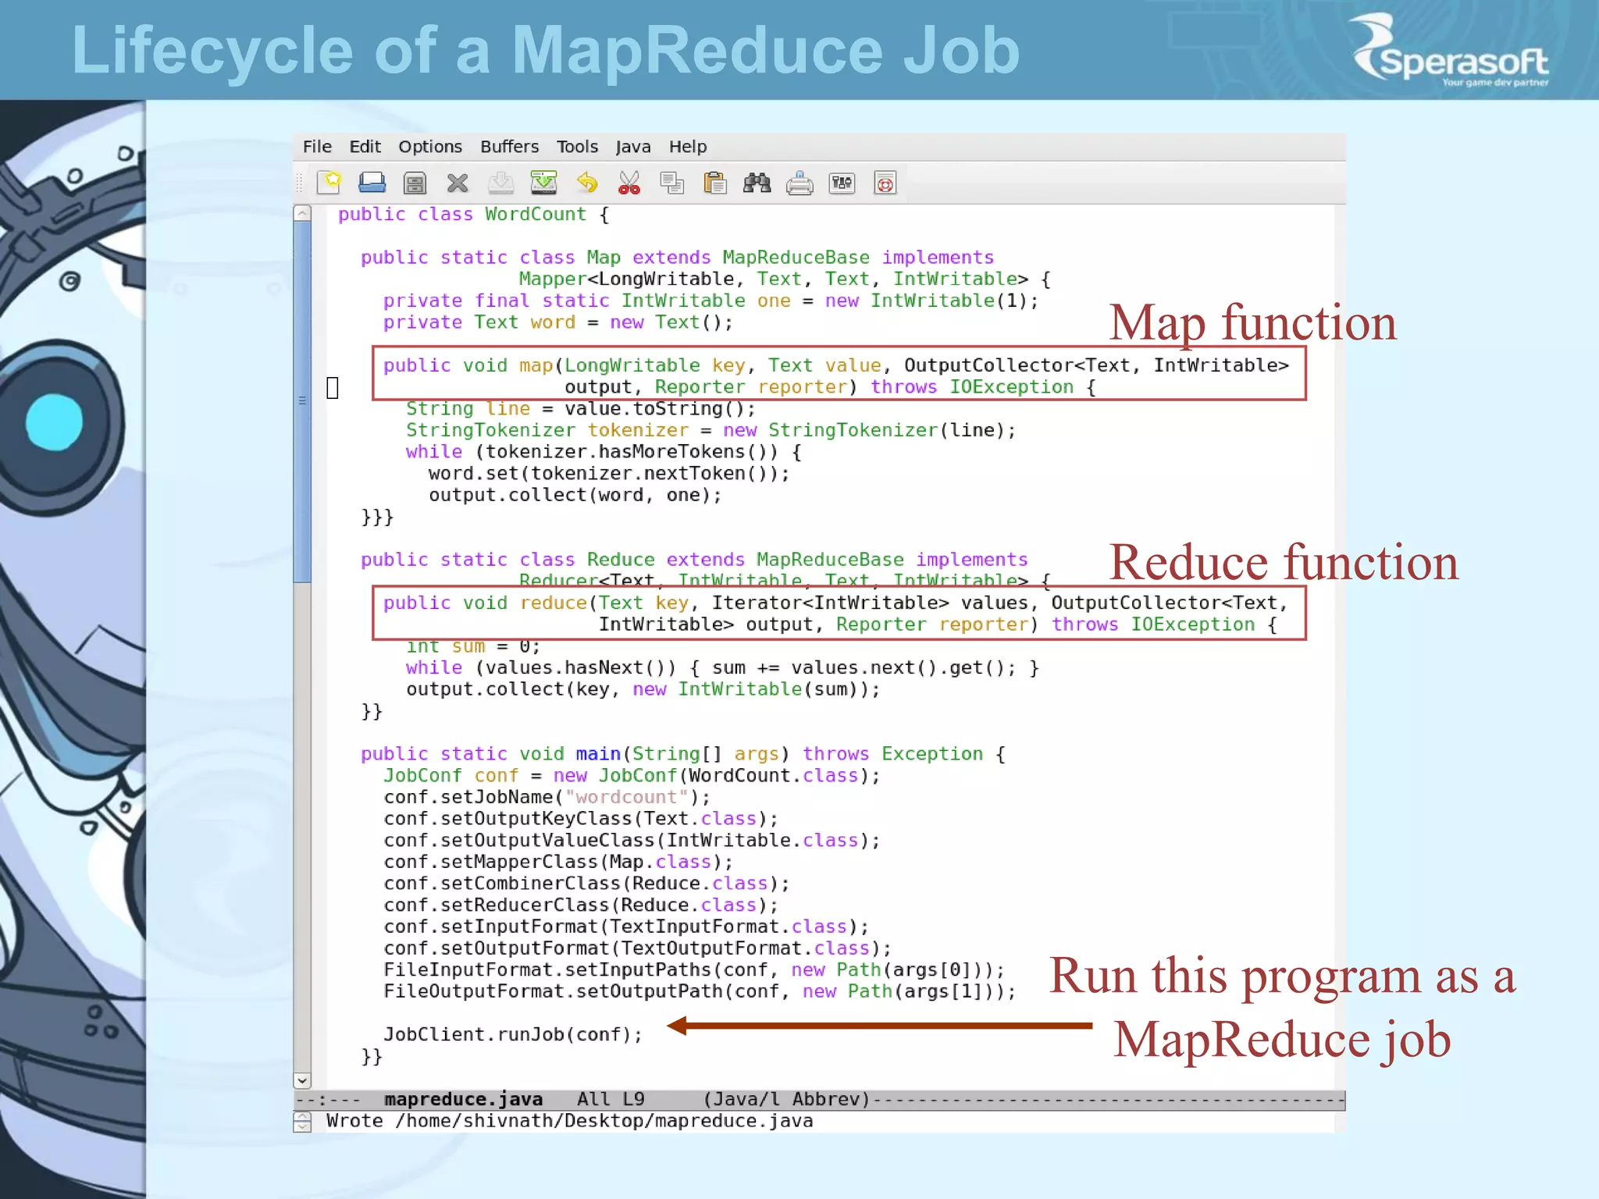The height and width of the screenshot is (1199, 1599).
Task: Click the Undo arrow icon
Action: tap(586, 183)
